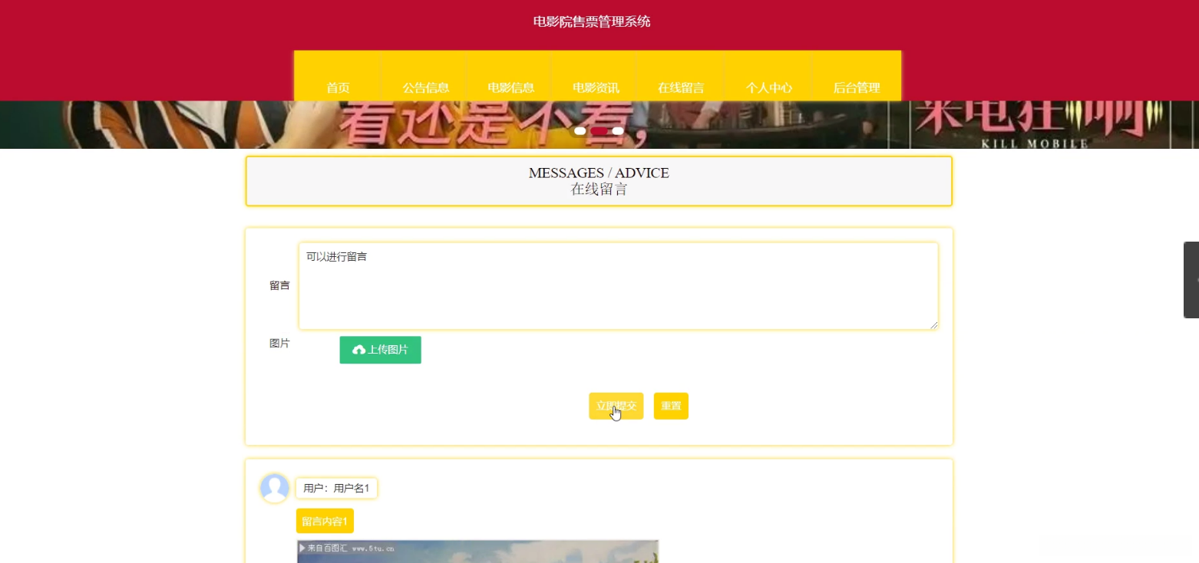Select the active red carousel dot
This screenshot has width=1199, height=563.
(x=599, y=131)
